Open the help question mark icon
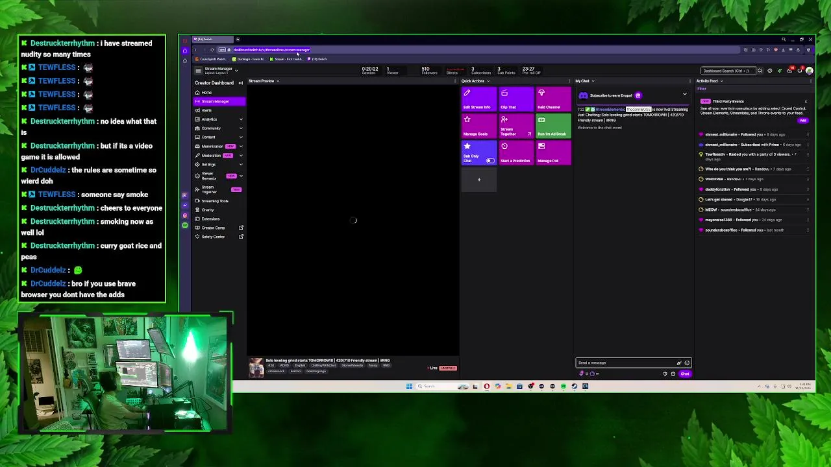Viewport: 831px width, 467px height. pos(770,71)
